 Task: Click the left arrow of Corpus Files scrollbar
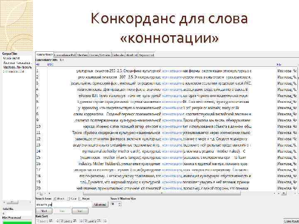point(4,202)
